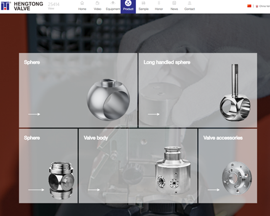Open the Honor nav icon
Viewport: 270px width, 216px height.
[159, 3]
